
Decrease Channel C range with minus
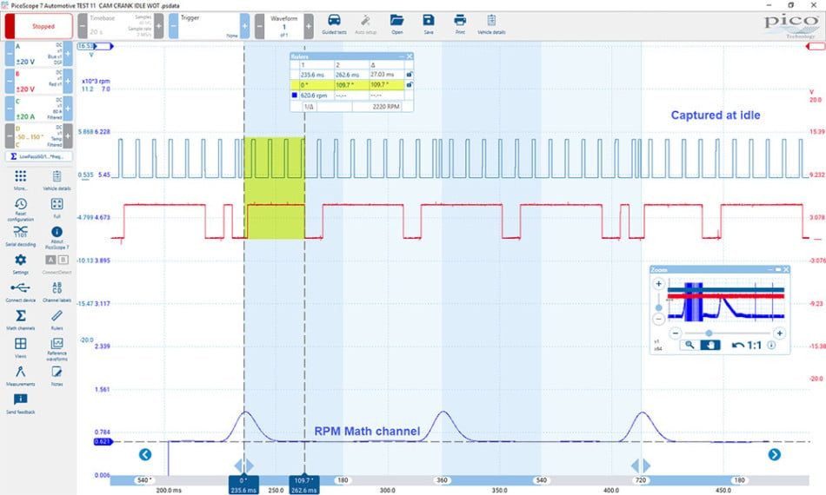[x=10, y=109]
